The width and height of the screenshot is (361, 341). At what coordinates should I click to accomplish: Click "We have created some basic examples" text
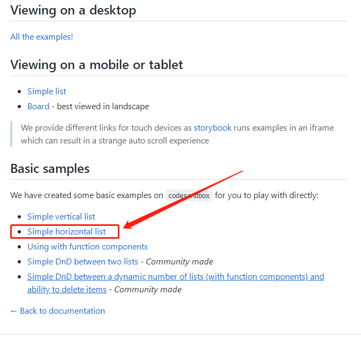pyautogui.click(x=87, y=195)
